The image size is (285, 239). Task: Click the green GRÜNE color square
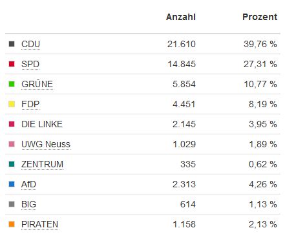pos(12,84)
